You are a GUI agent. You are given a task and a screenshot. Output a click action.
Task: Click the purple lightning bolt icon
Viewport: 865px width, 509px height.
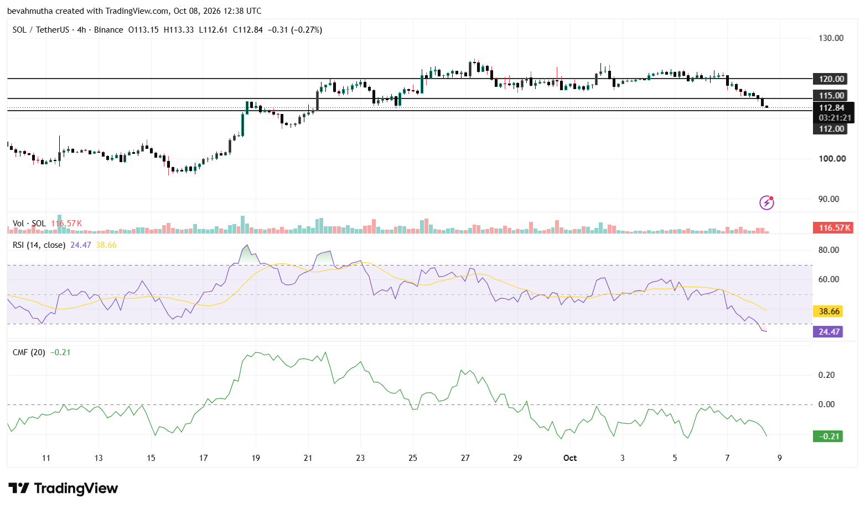pos(766,202)
